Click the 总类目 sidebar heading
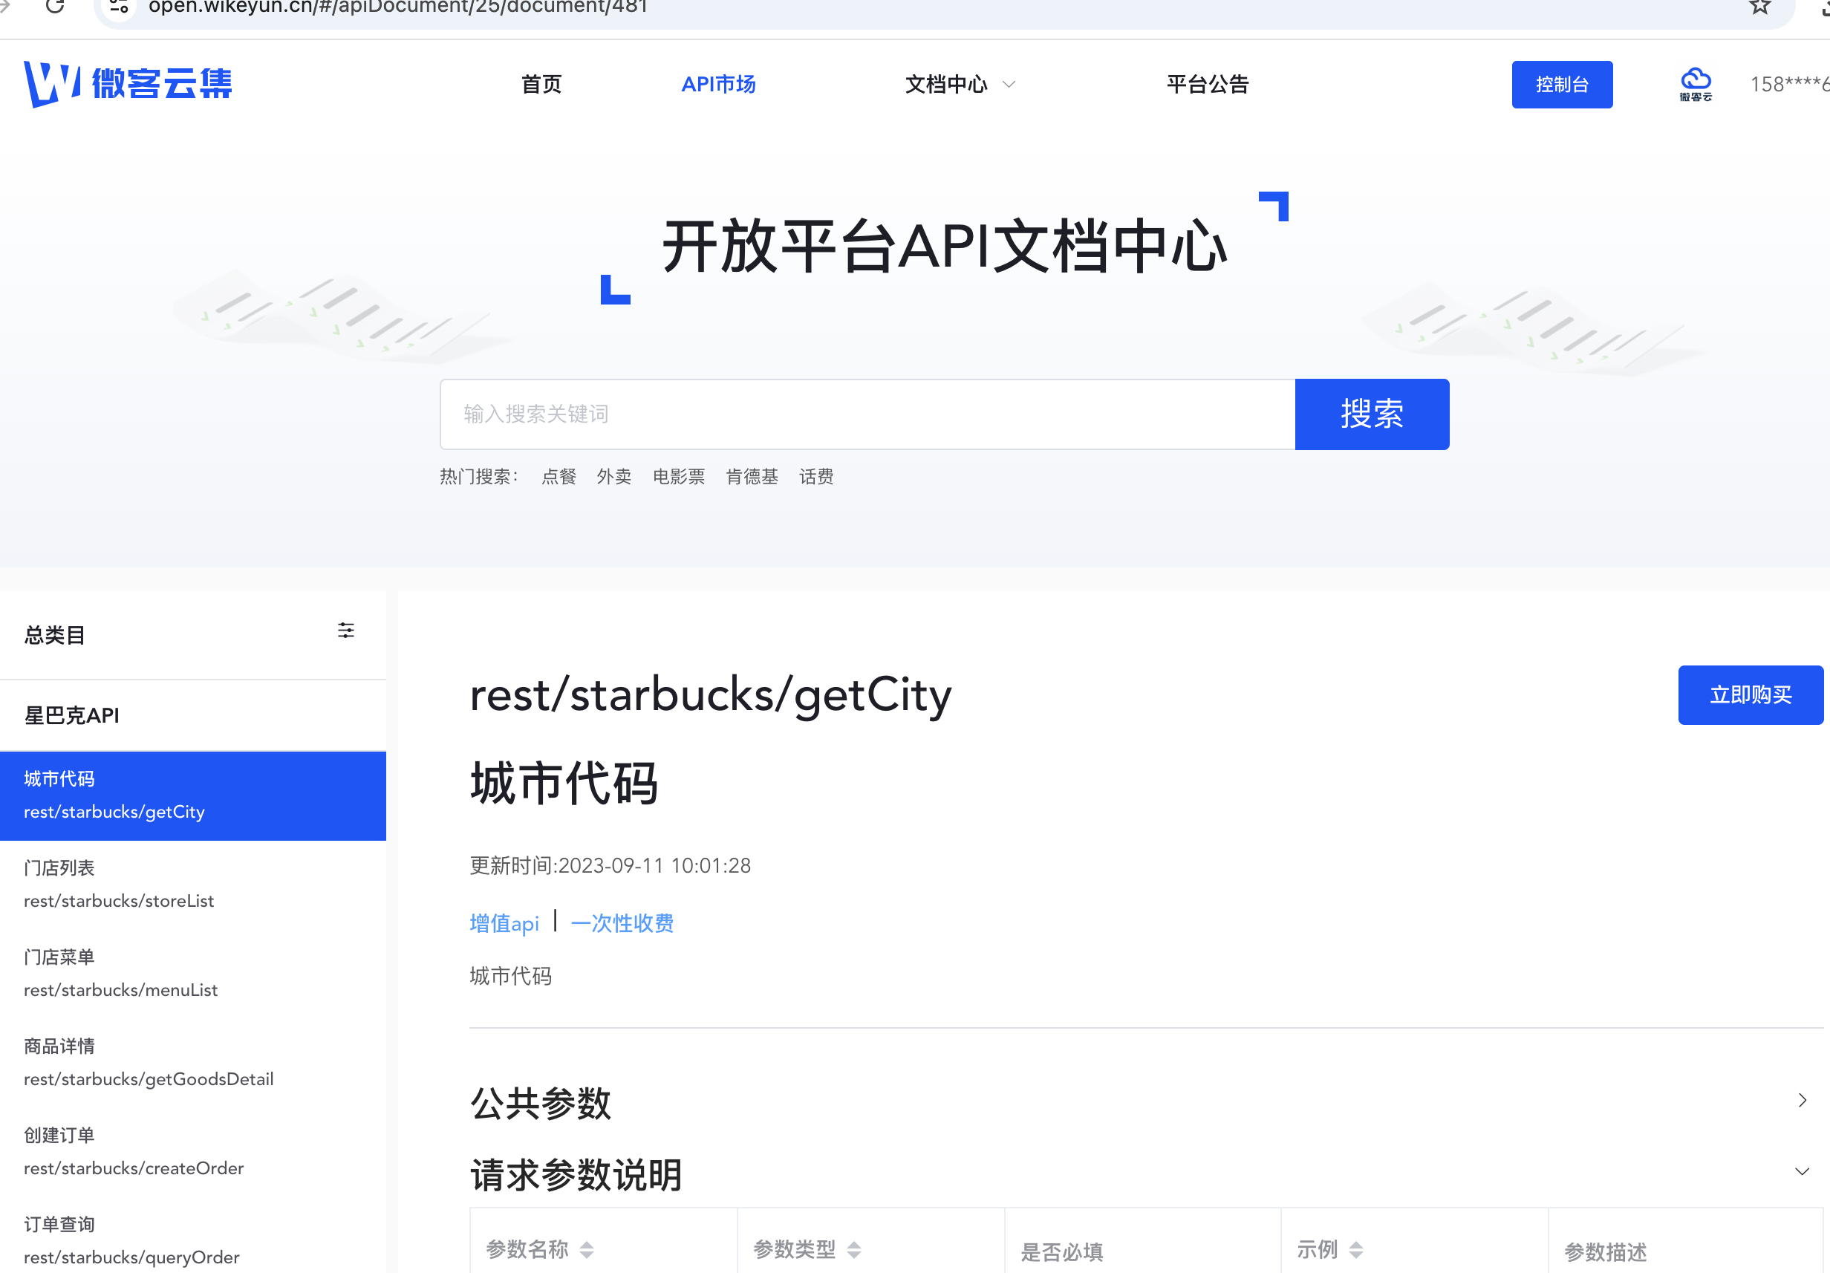 (x=54, y=635)
